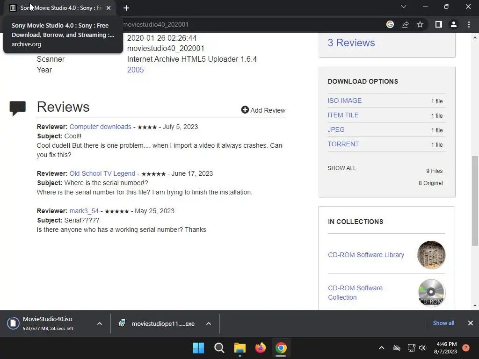This screenshot has width=479, height=359.
Task: Open the notifications badge showing 2
Action: coord(466,348)
